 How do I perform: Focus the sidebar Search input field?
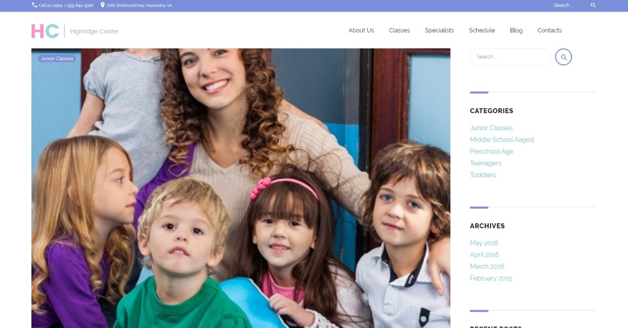pyautogui.click(x=511, y=57)
